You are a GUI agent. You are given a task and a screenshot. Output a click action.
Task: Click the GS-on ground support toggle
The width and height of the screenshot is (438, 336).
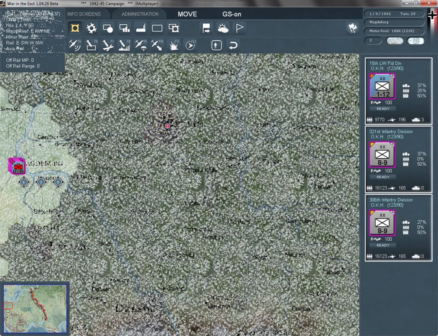click(231, 14)
